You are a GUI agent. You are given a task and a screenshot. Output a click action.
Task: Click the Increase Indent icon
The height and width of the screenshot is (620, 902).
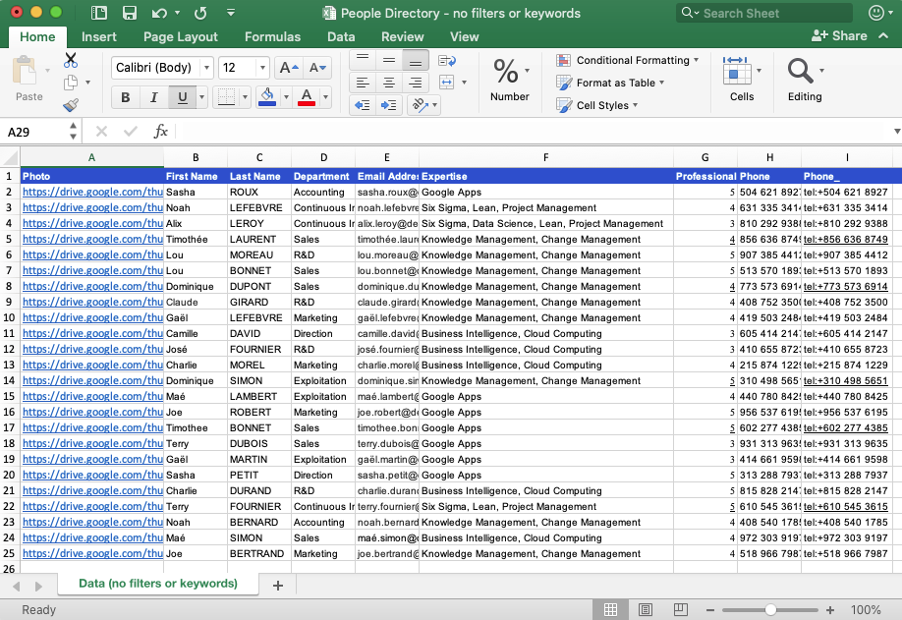point(389,105)
